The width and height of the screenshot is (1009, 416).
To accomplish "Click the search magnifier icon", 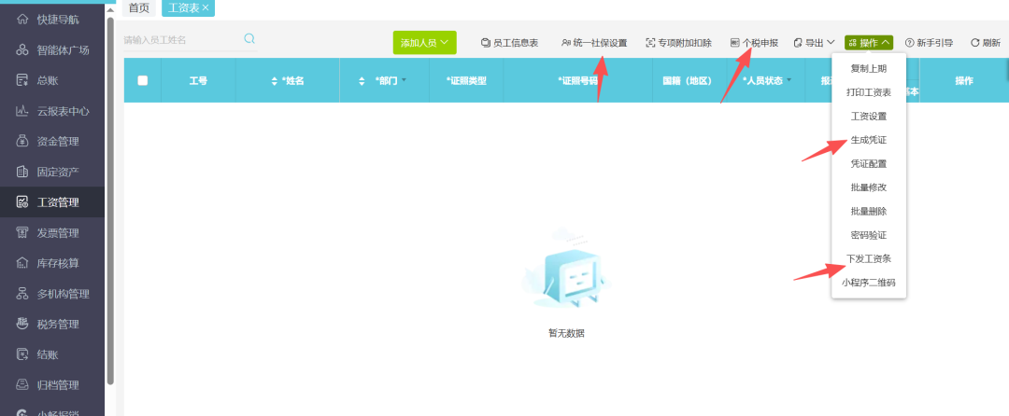I will tap(249, 39).
